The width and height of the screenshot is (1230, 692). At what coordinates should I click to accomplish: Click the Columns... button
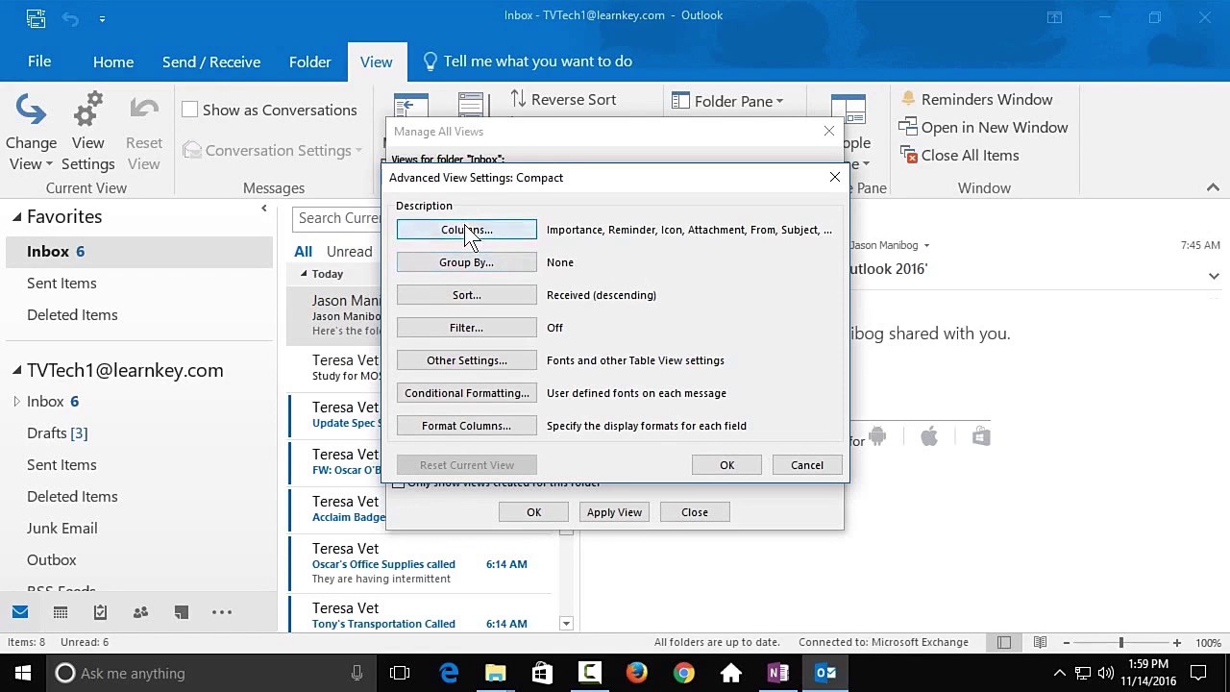click(x=466, y=230)
